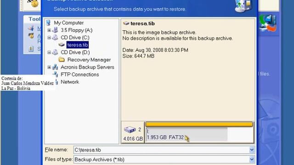Viewport: 294px width, 165px height.
Task: Click the CD Drive (D:) disc icon
Action: pos(55,52)
